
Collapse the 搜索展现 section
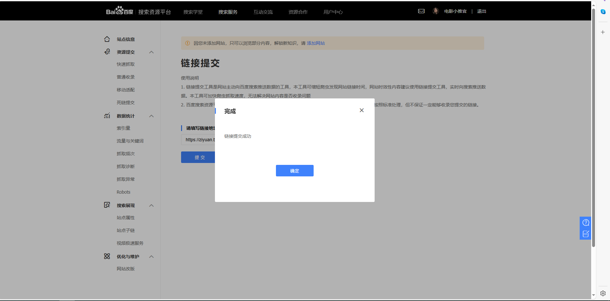point(151,205)
